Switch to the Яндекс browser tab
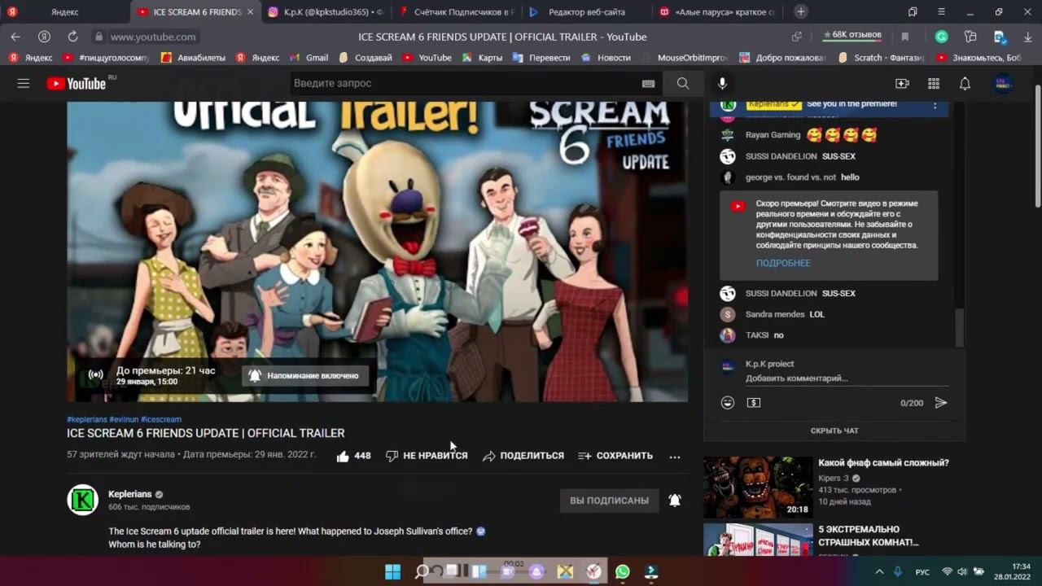This screenshot has width=1042, height=586. (65, 12)
